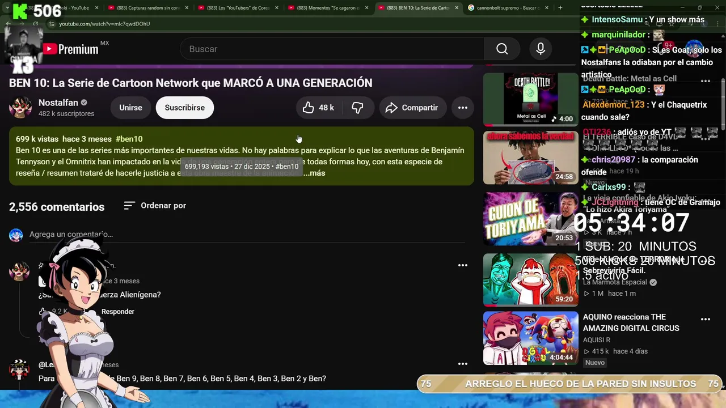The image size is (726, 408).
Task: Open options menu for La Marmota Espacial video
Action: click(706, 260)
